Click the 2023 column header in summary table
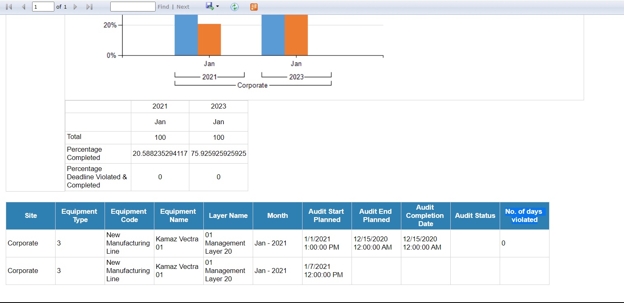 [x=219, y=106]
